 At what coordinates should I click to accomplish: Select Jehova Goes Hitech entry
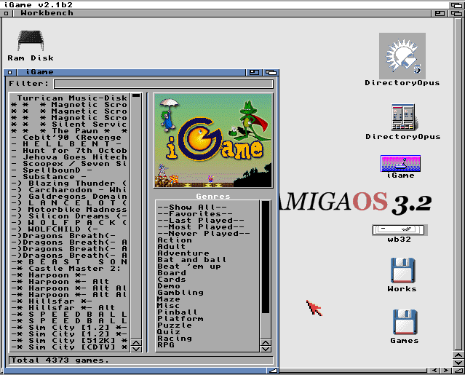coord(69,157)
